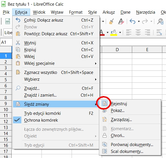The image size is (166, 158).
Task: Click the Rejestruj document-record icon
Action: 105,103
